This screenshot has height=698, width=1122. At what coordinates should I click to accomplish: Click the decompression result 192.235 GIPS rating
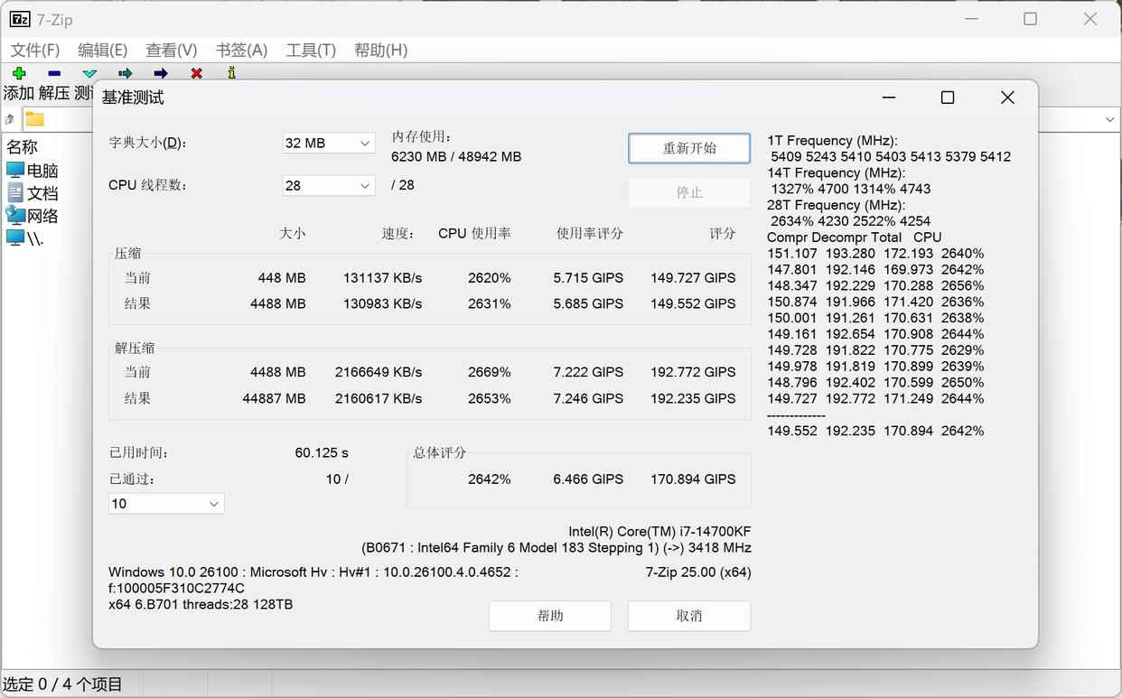[x=693, y=398]
